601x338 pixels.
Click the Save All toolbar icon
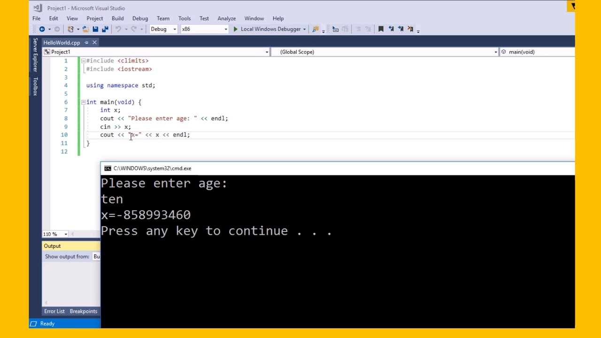click(x=105, y=29)
